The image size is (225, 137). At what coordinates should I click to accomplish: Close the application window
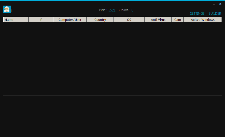coord(220,4)
